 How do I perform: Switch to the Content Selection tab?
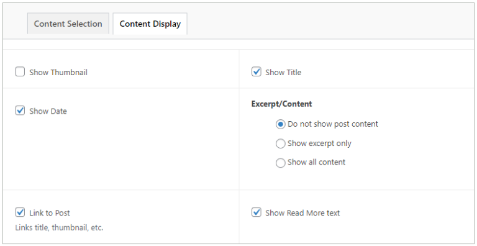[x=68, y=24]
